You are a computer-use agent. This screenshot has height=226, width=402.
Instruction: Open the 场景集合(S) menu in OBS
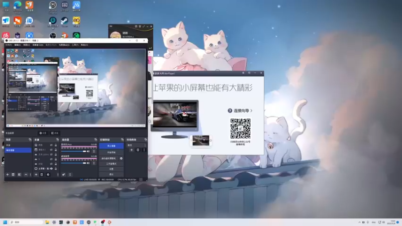64,45
